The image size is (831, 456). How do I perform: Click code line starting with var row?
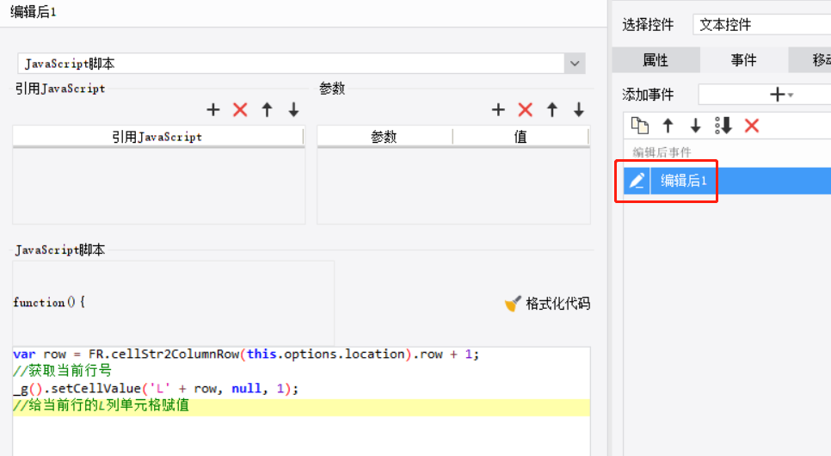tap(246, 354)
